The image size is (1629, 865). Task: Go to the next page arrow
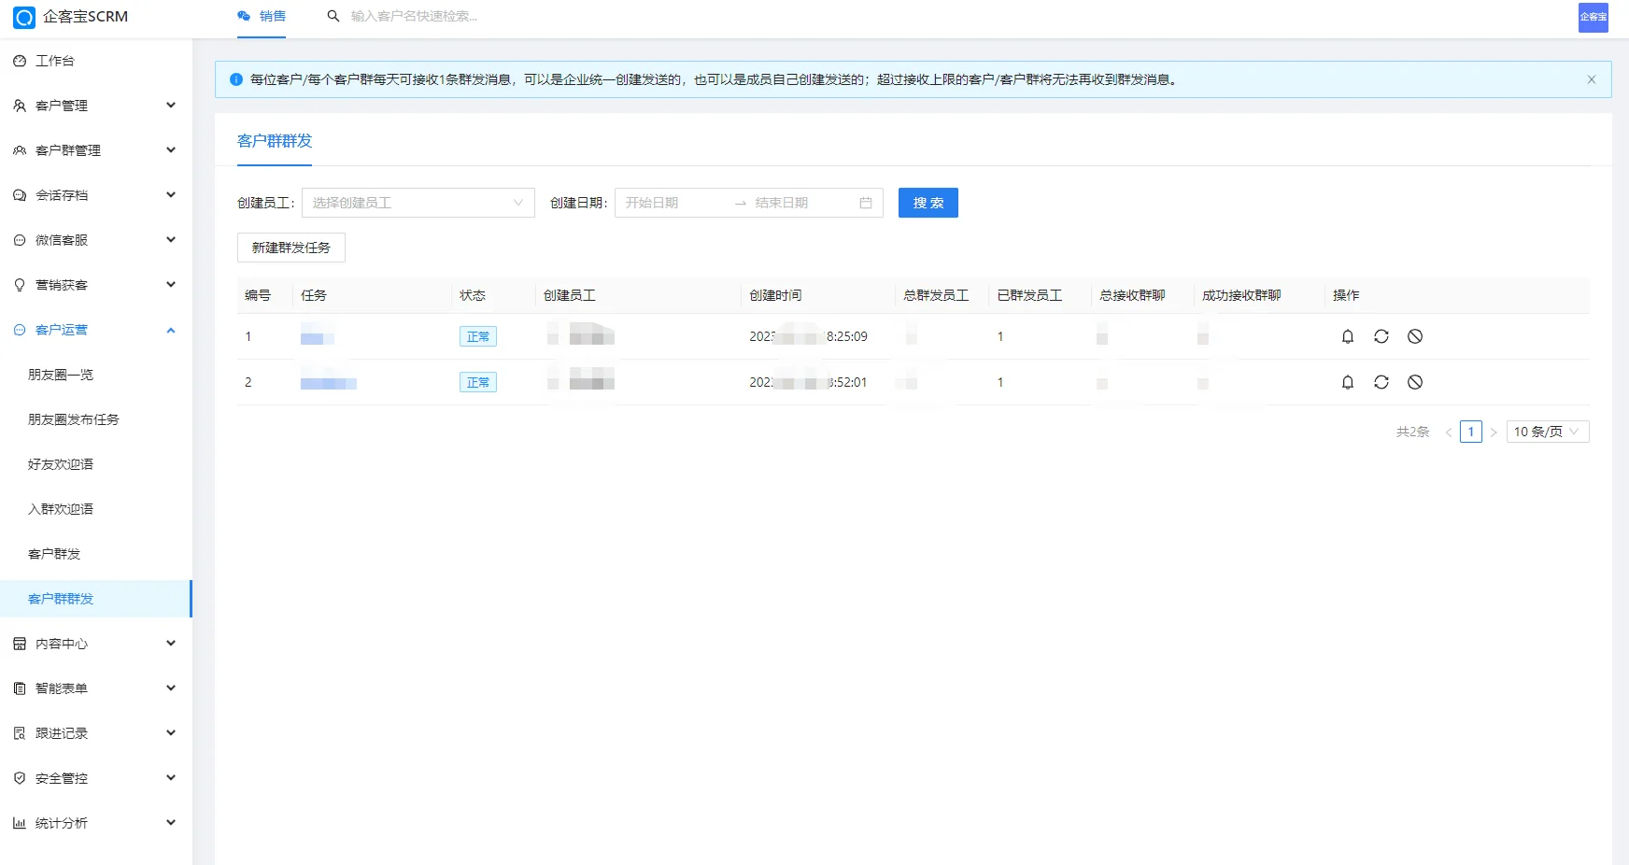pos(1494,432)
